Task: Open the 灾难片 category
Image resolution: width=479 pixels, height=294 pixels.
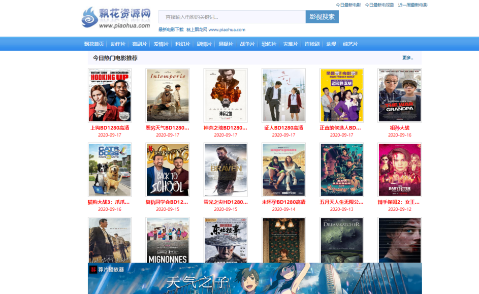Action: click(x=290, y=44)
